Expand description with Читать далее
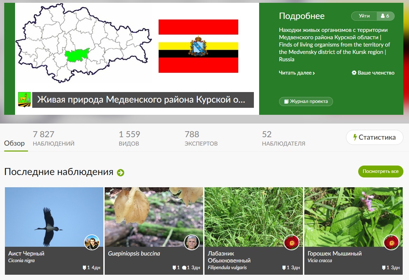The height and width of the screenshot is (280, 409). 297,73
